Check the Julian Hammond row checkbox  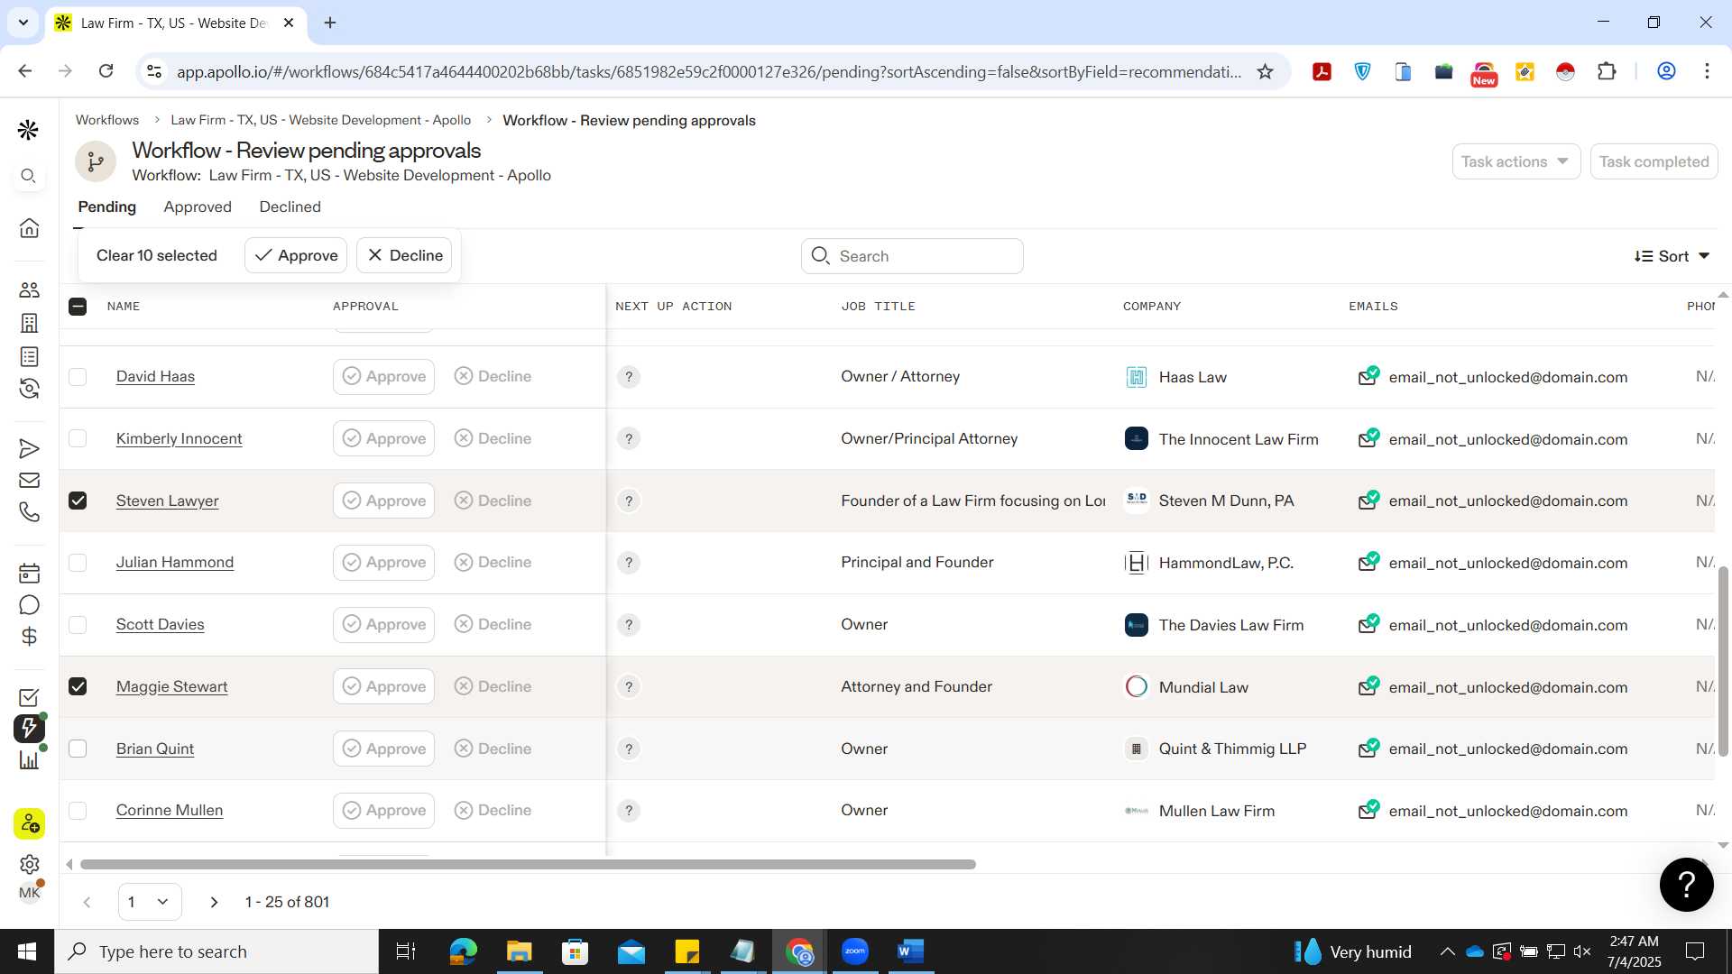pos(78,563)
